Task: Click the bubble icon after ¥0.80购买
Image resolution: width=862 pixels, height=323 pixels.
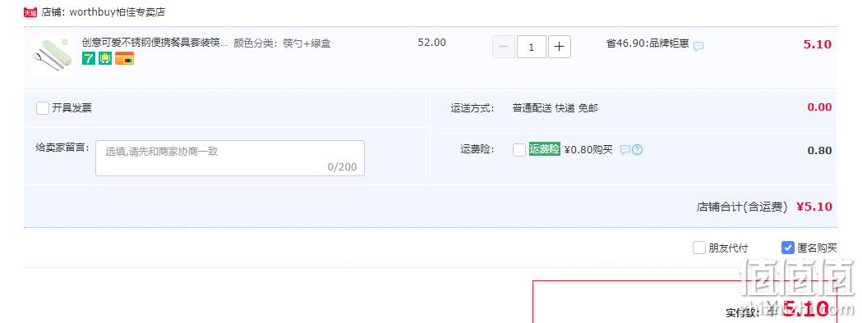Action: click(x=625, y=150)
